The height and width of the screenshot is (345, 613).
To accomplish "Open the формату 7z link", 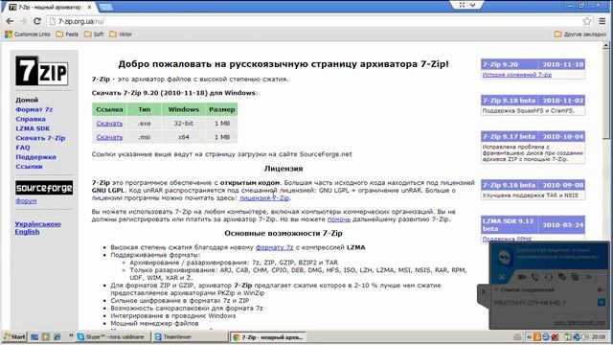I will click(x=275, y=247).
